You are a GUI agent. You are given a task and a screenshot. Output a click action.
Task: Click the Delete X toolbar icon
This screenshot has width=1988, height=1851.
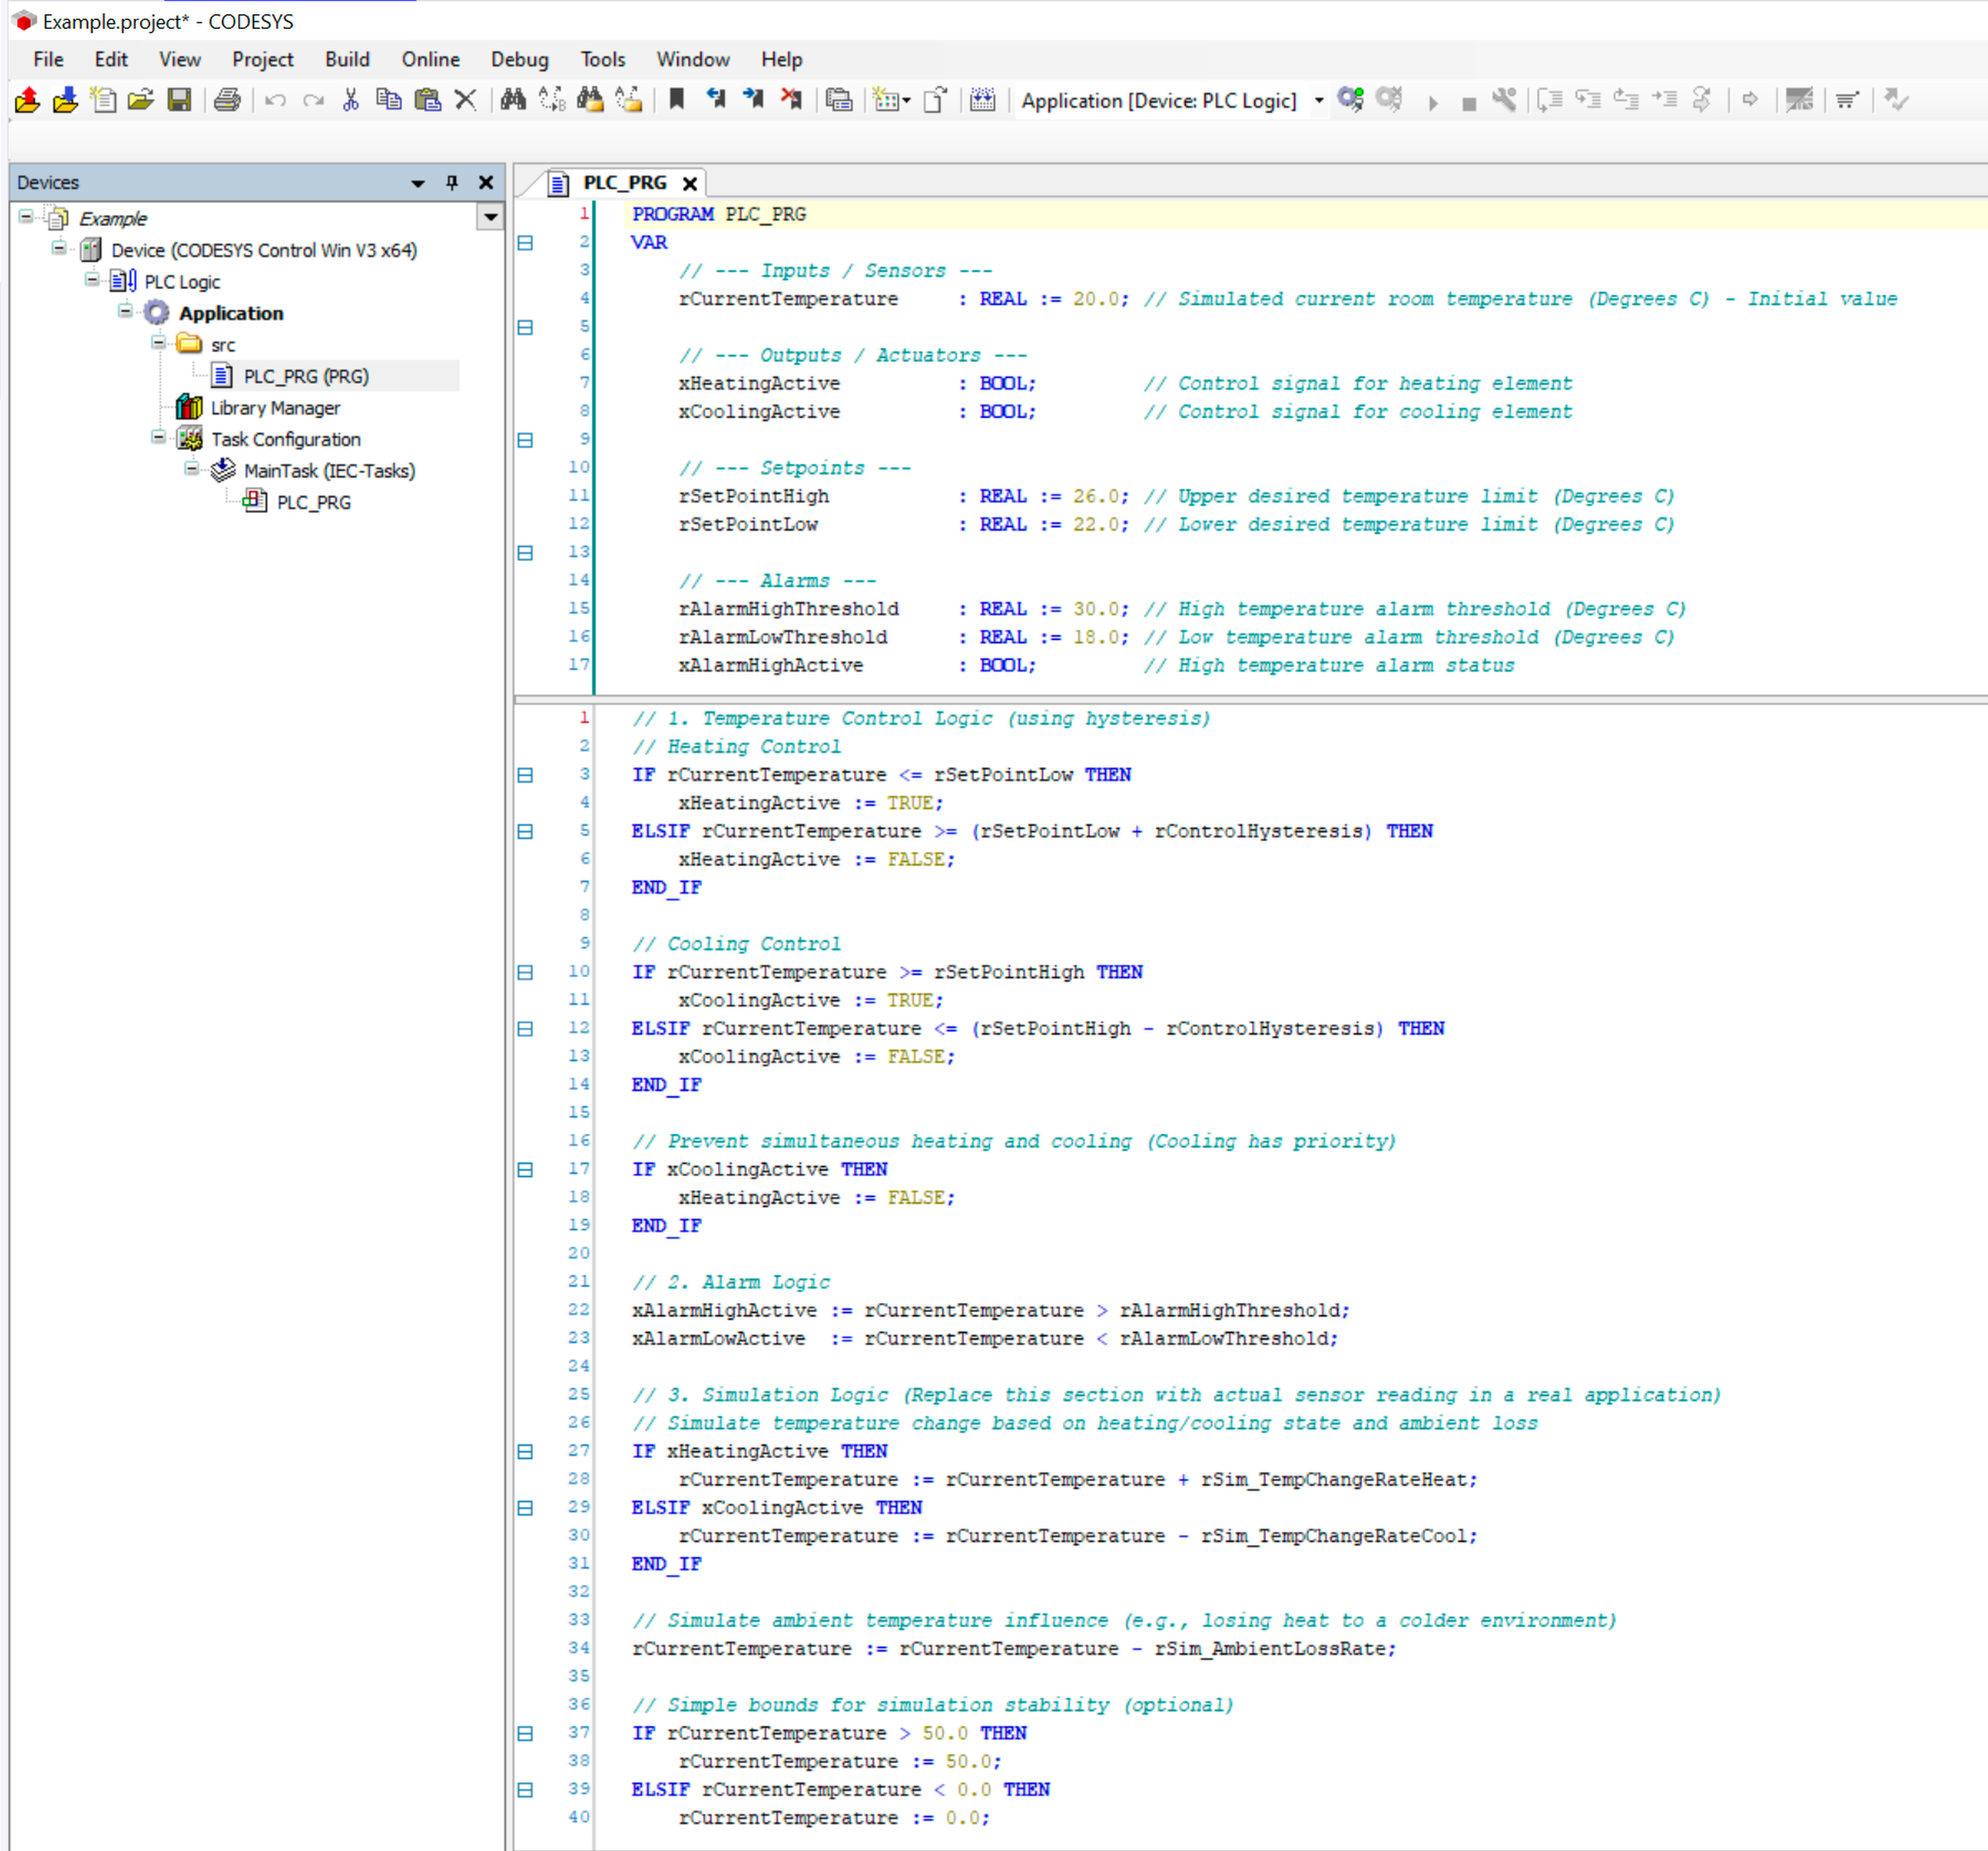tap(465, 100)
